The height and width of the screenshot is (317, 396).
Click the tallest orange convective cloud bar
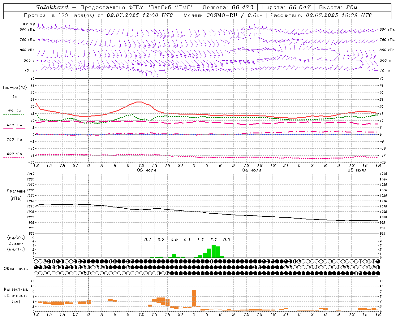point(194,298)
